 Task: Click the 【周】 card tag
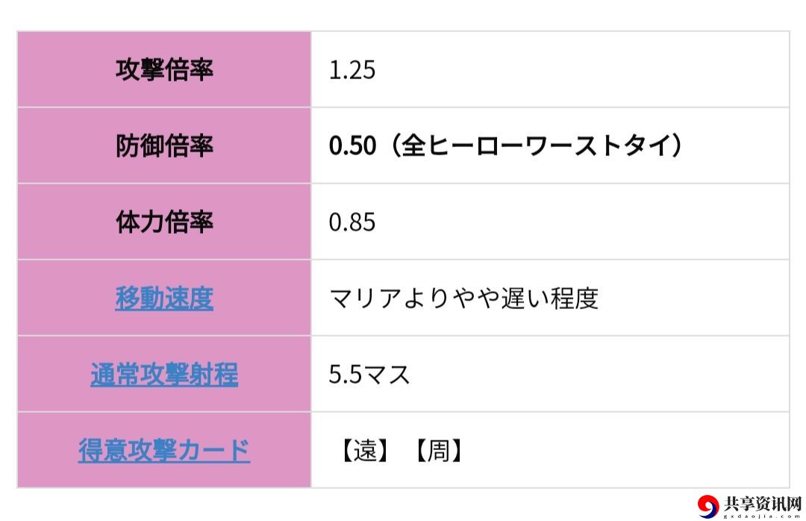tap(439, 451)
